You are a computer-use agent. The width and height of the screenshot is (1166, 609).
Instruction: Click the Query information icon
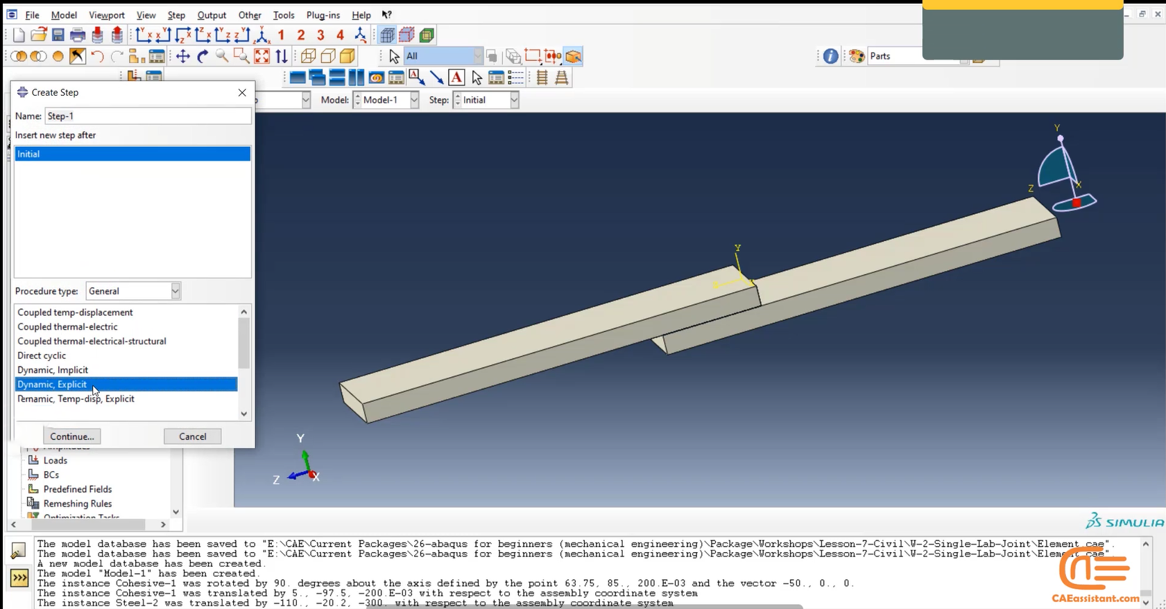830,56
